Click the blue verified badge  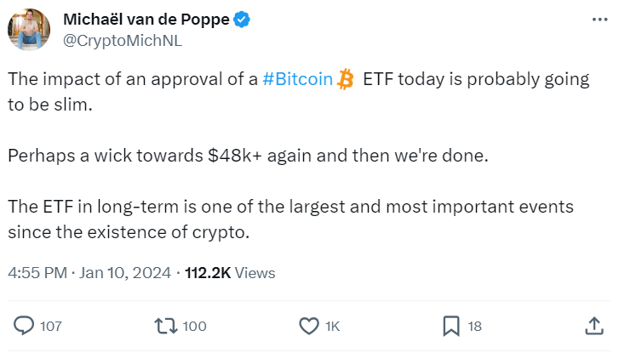coord(242,20)
